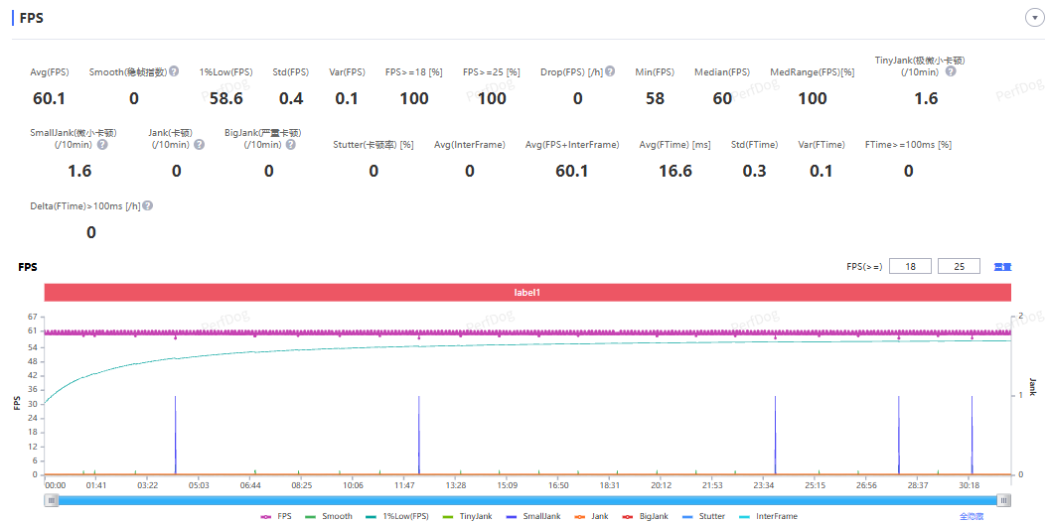Click FPS threshold field showing 25

pyautogui.click(x=960, y=267)
